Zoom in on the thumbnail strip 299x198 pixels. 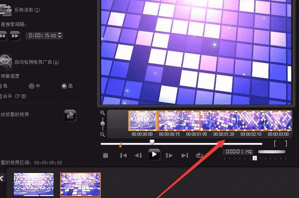point(102,113)
